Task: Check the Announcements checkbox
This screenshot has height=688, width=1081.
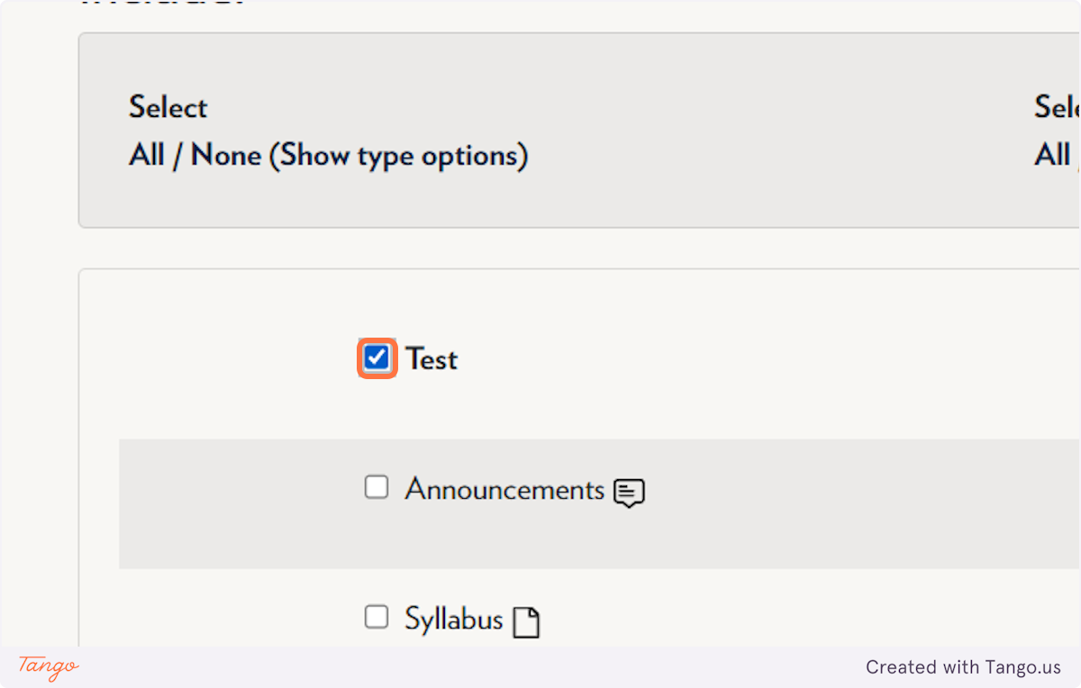Action: [377, 488]
